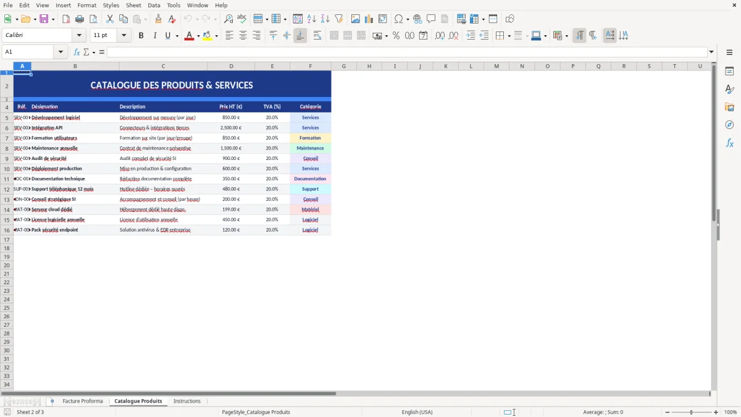Click the Instructions sheet tab
The width and height of the screenshot is (741, 417).
(187, 401)
